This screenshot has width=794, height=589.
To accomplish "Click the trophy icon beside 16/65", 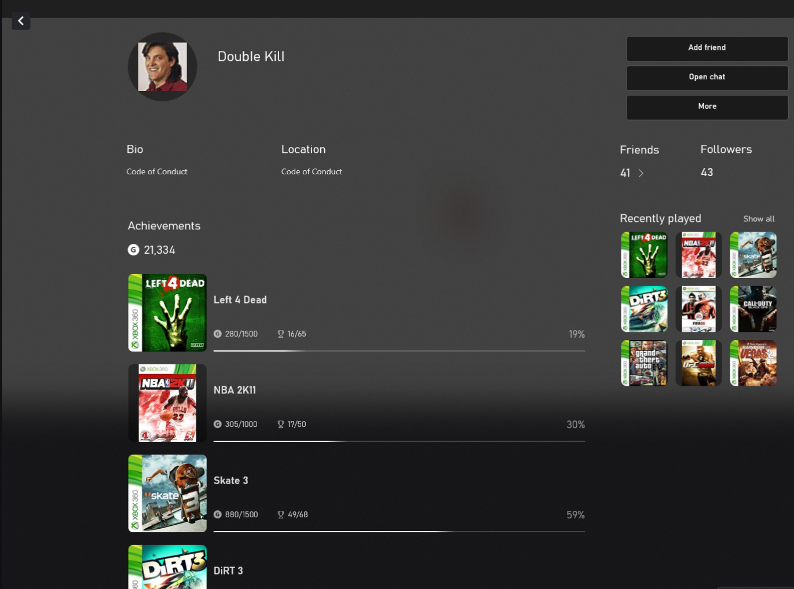I will [281, 334].
